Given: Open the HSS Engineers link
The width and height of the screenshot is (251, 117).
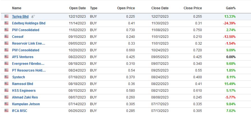Looking at the screenshot, I should pos(24,90).
